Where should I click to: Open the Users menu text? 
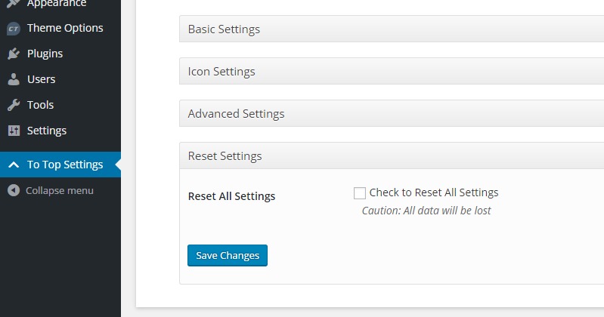pyautogui.click(x=41, y=79)
